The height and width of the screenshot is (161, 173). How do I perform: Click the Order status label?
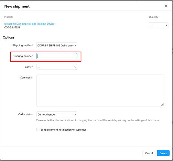[x=25, y=114]
